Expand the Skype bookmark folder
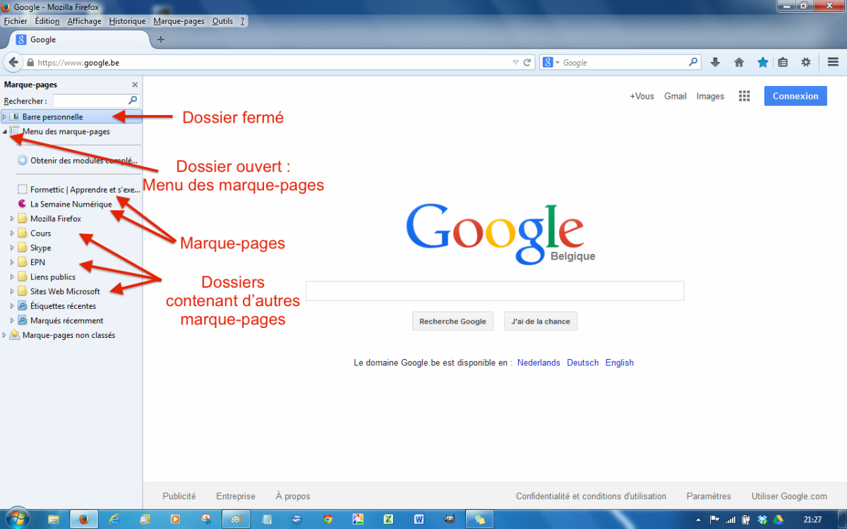 tap(12, 248)
